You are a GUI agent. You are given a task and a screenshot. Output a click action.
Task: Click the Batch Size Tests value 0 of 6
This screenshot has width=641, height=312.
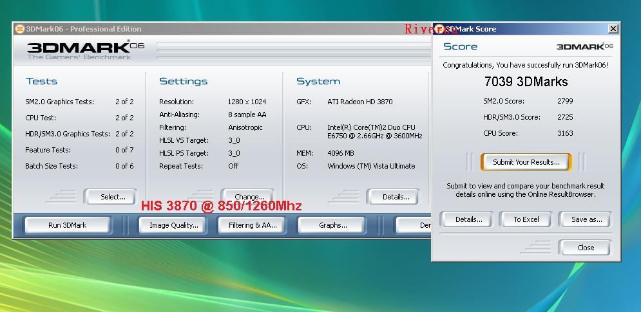(x=124, y=166)
